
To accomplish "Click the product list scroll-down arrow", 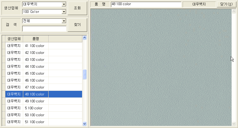I will (85, 124).
